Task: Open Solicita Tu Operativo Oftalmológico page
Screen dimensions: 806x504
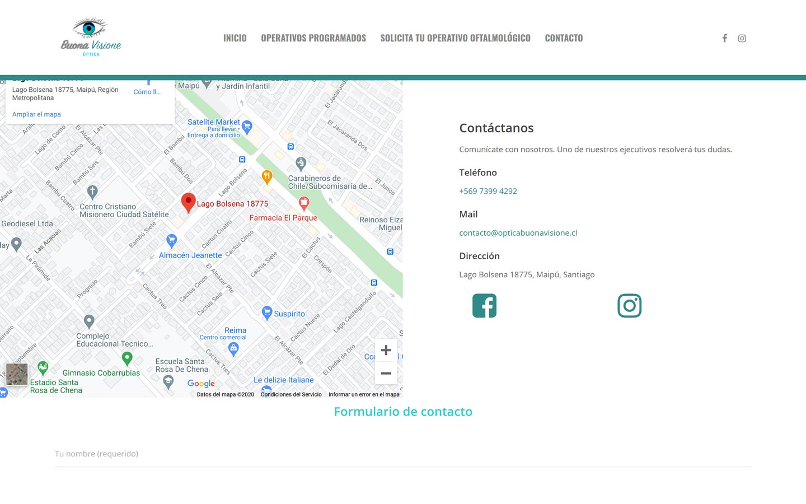Action: click(x=455, y=38)
